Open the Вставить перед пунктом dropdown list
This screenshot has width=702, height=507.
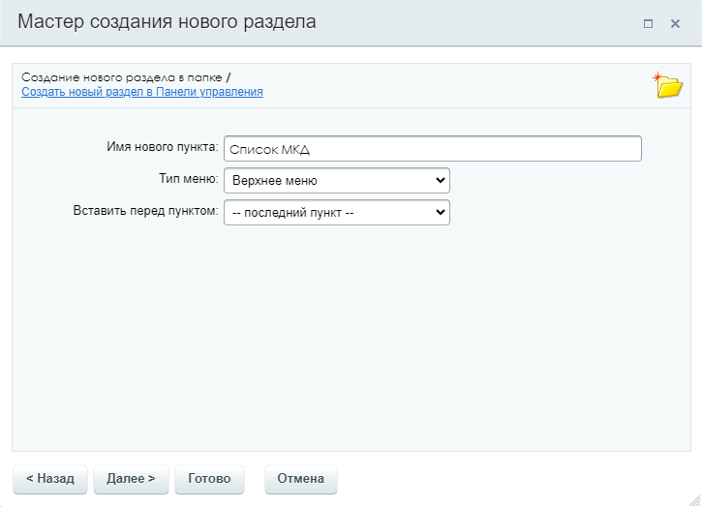click(337, 212)
